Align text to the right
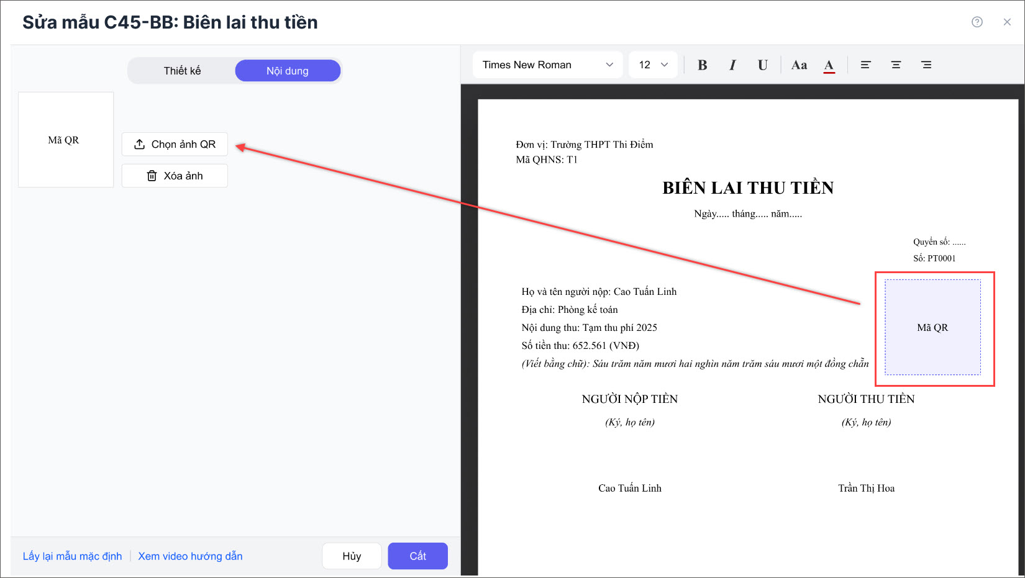Viewport: 1025px width, 578px height. pos(926,65)
